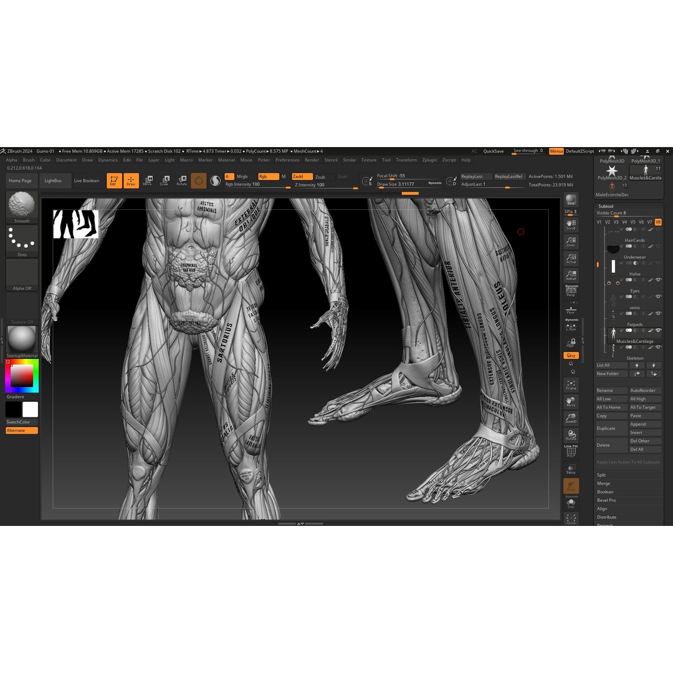
Task: Pick a color in the color picker square
Action: [x=22, y=376]
